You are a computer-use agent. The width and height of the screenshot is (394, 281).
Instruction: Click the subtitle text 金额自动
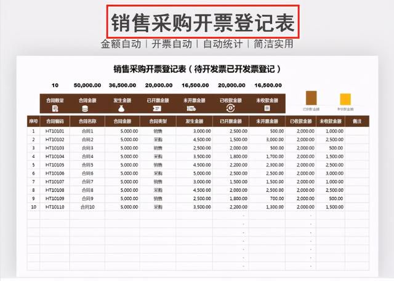click(121, 44)
